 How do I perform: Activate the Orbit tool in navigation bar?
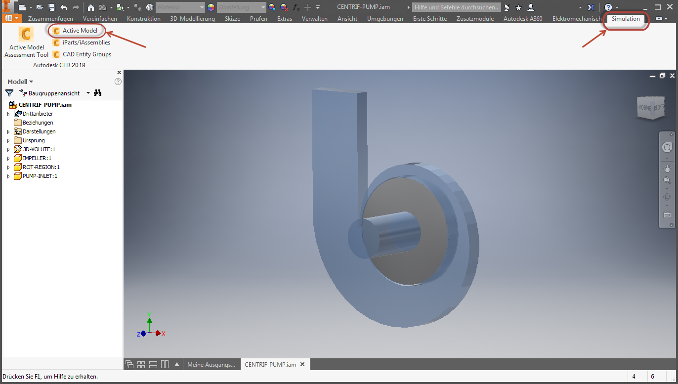[667, 198]
